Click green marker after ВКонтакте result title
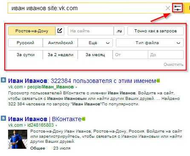 point(83,119)
